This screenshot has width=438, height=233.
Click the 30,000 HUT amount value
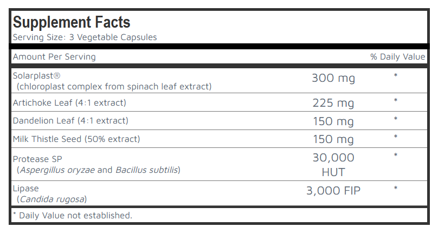tap(333, 164)
